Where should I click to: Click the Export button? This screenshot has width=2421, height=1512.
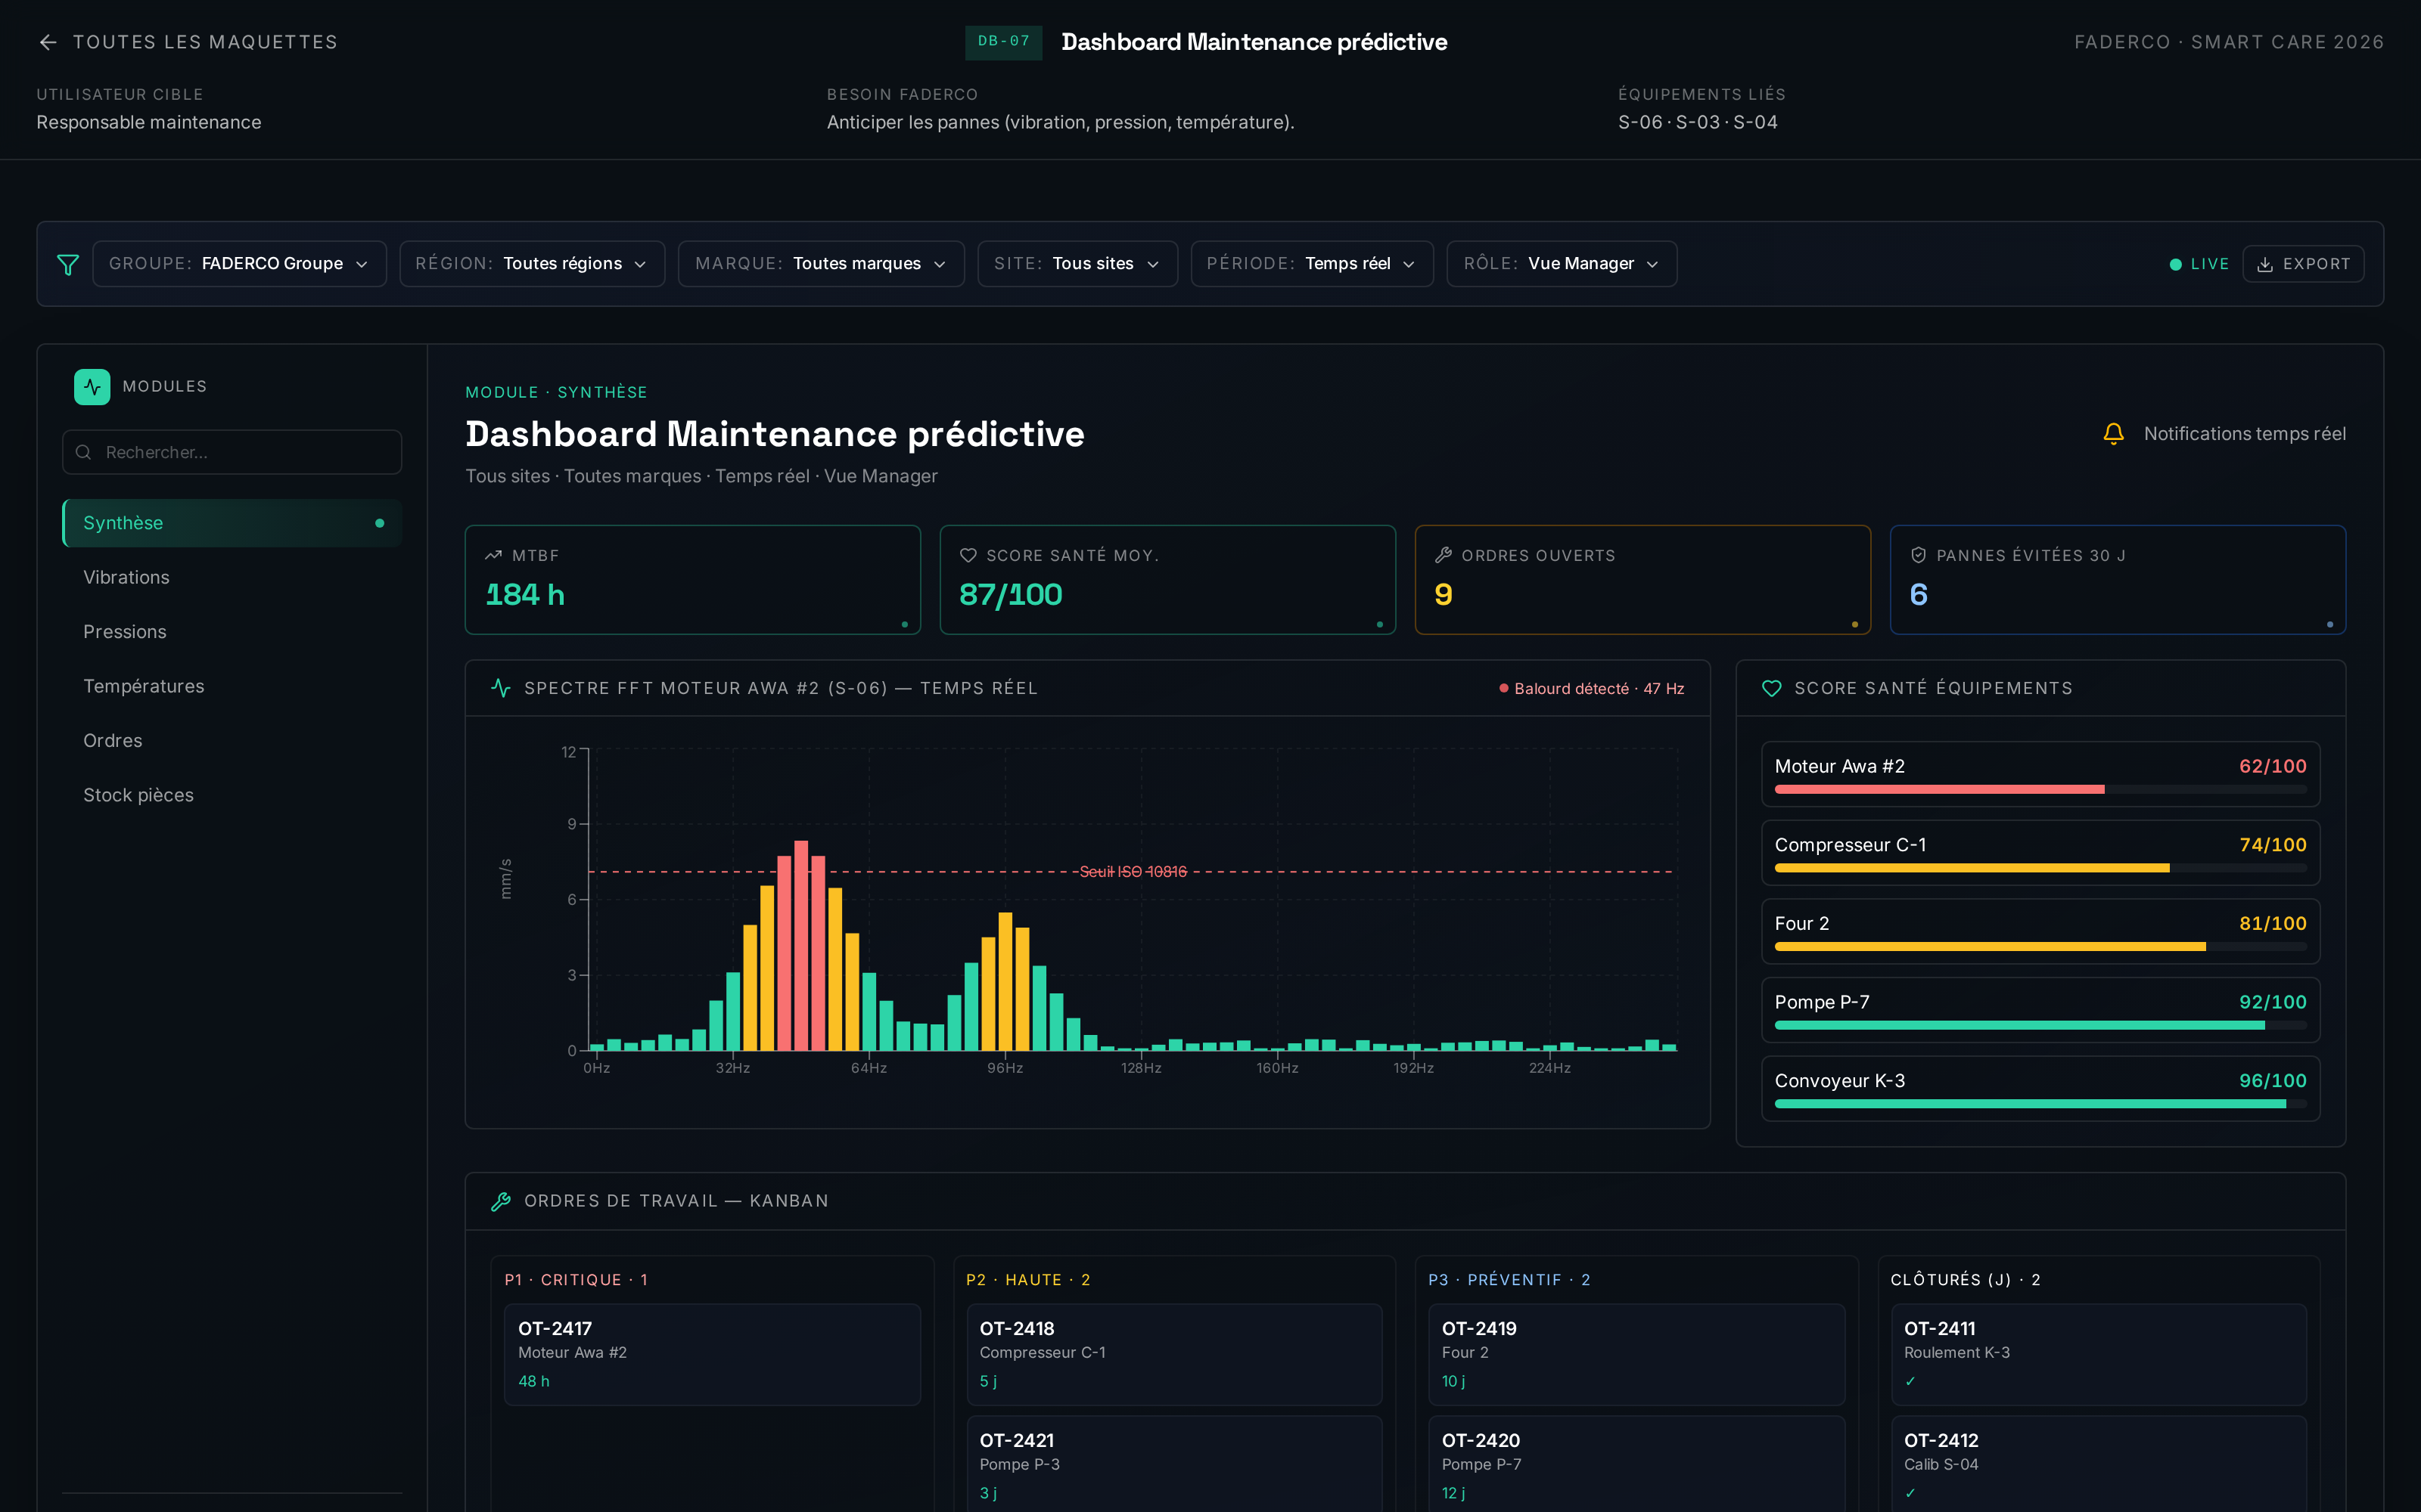click(2303, 264)
